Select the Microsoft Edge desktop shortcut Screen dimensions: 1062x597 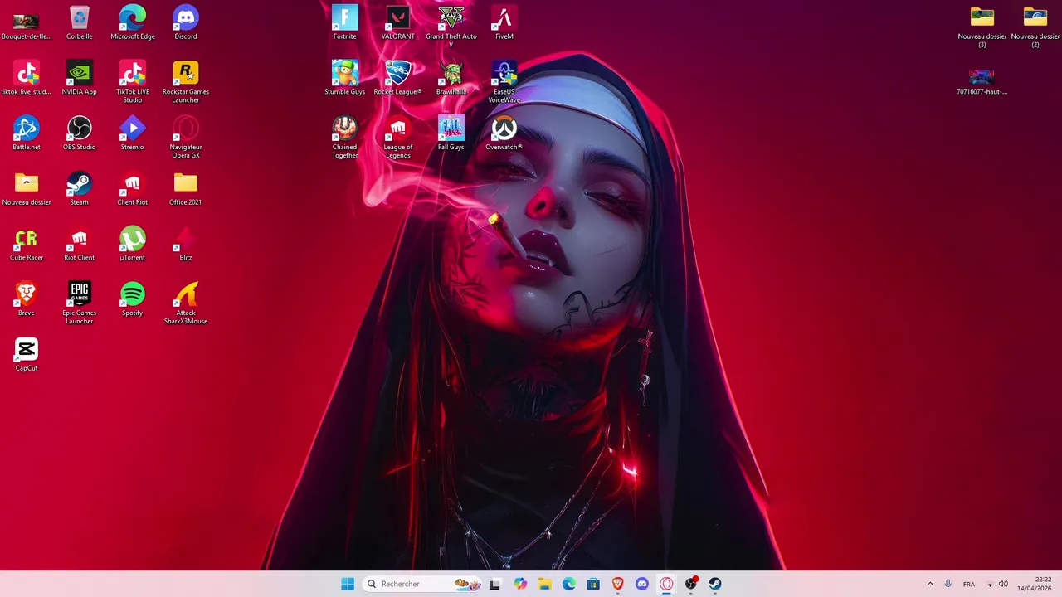[133, 23]
